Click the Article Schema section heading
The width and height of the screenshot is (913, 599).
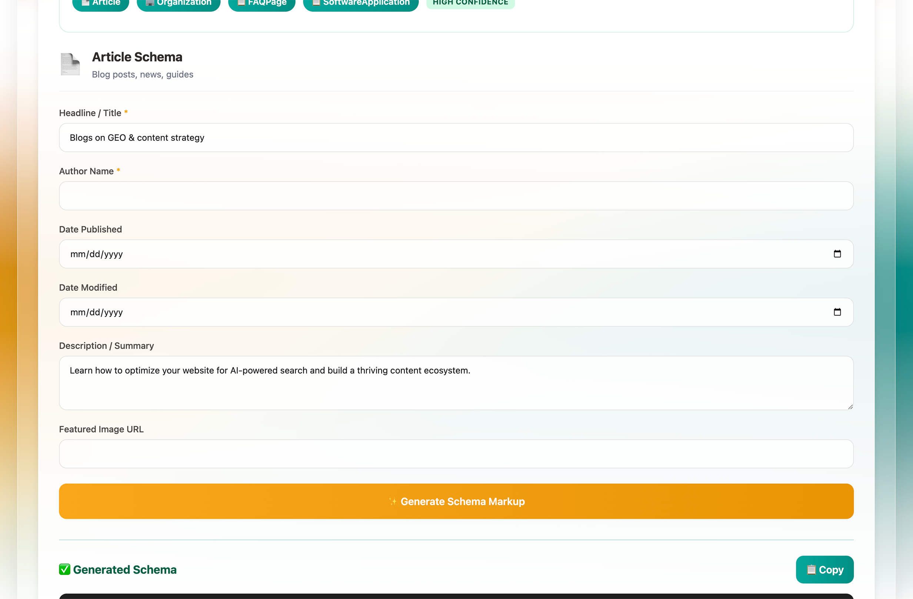click(137, 57)
